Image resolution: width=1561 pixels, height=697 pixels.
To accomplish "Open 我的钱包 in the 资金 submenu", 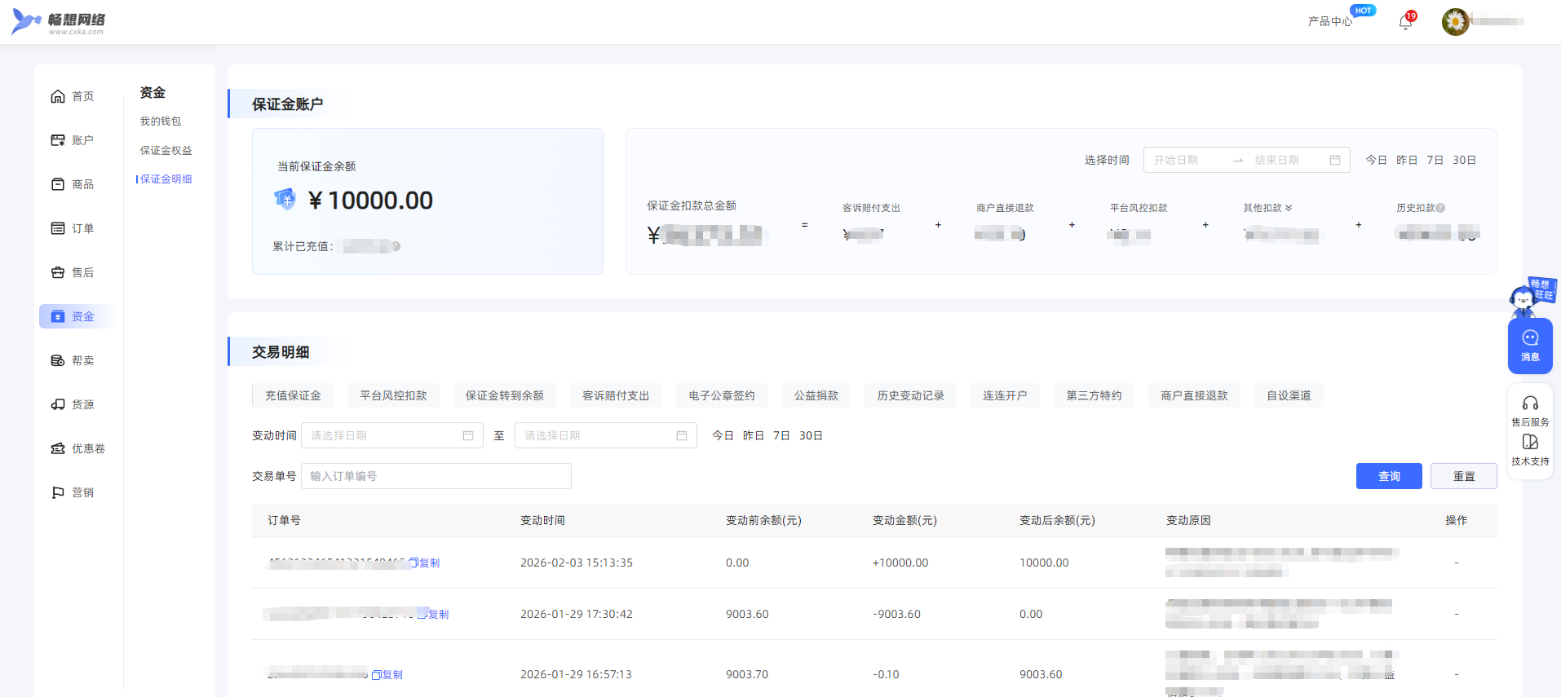I will click(161, 121).
